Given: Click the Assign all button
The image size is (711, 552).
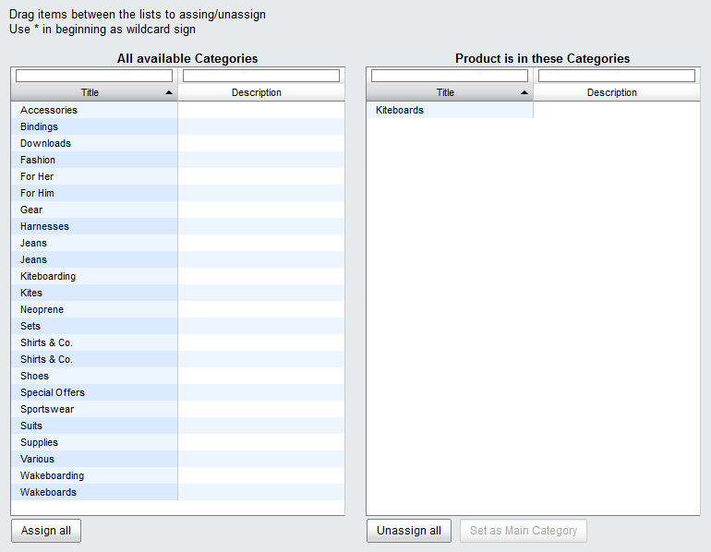Looking at the screenshot, I should pos(46,531).
